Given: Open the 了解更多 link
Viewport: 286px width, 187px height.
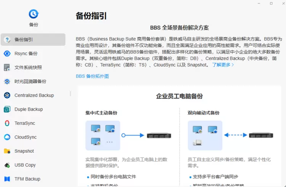Looking at the screenshot, I should pos(223,65).
